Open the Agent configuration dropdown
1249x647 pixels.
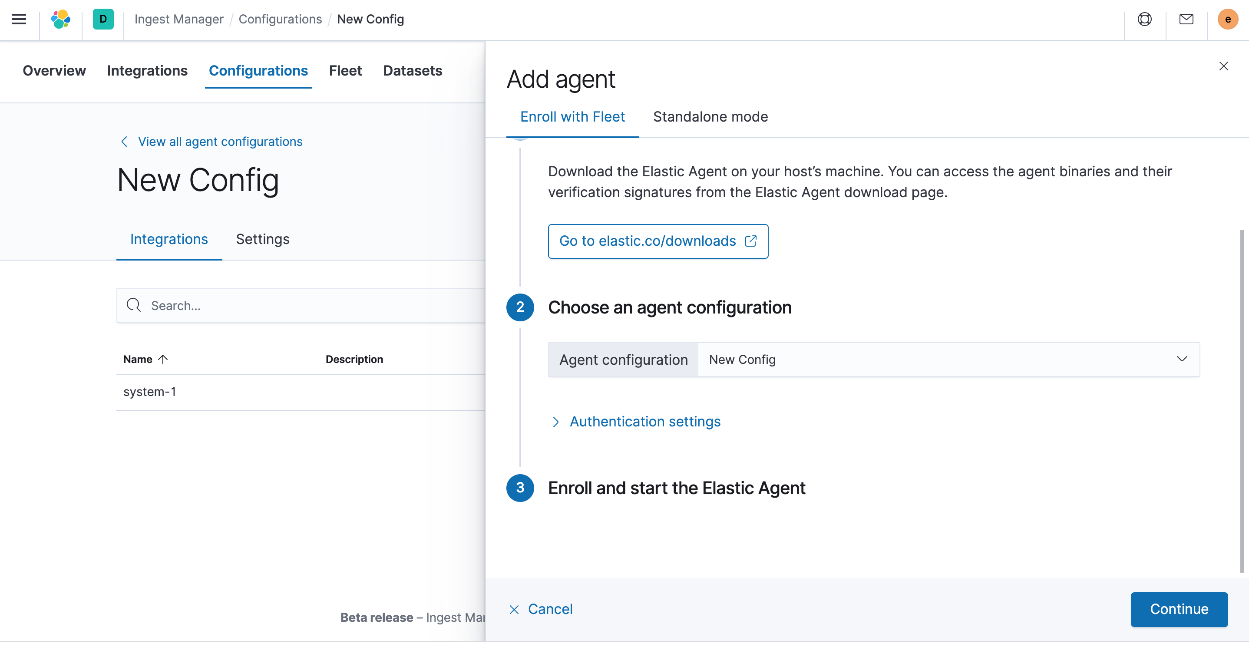coord(1182,359)
